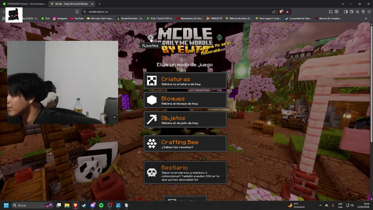Bookmark this page with the bookmark icon
The width and height of the screenshot is (373, 210).
point(77,12)
